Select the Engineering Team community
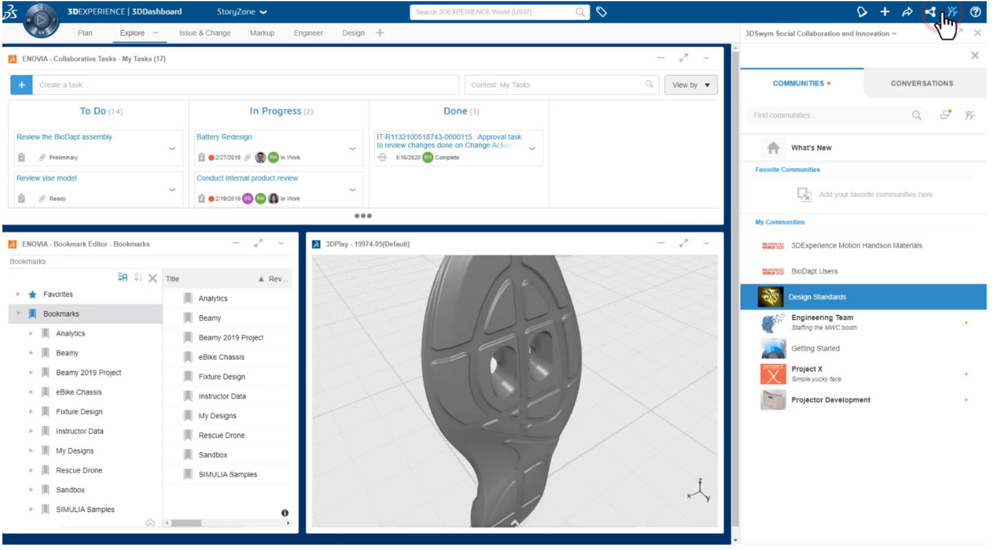This screenshot has width=1007, height=550. pos(822,318)
